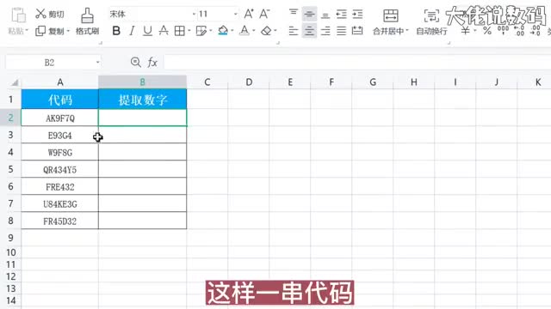551x309 pixels.
Task: Toggle vertical middle alignment
Action: pyautogui.click(x=309, y=14)
